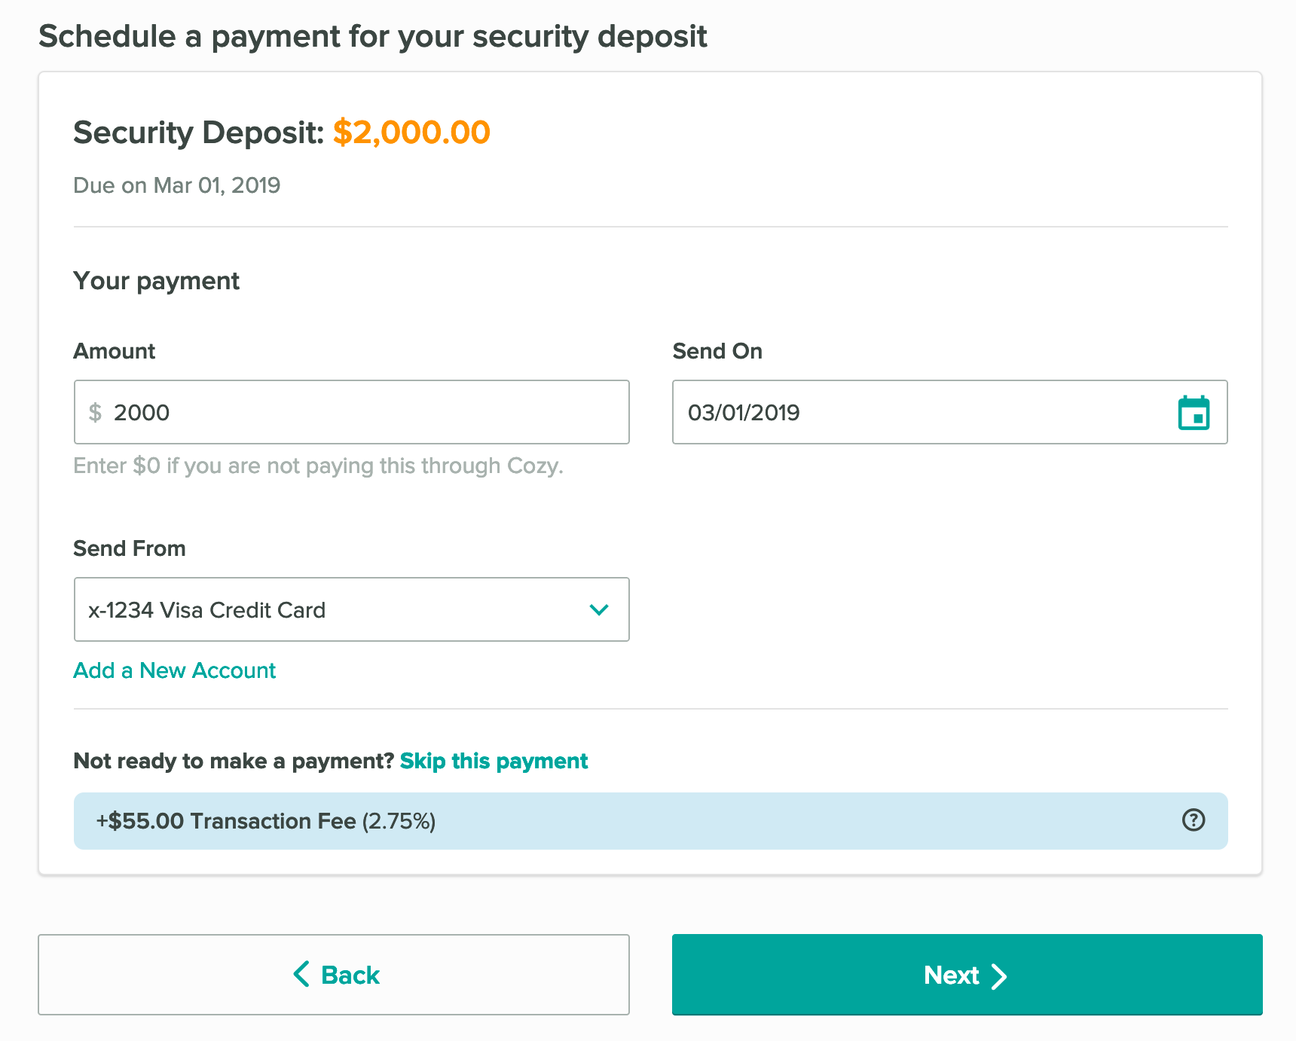
Task: Select x-1234 Visa Credit Card dropdown
Action: point(351,610)
